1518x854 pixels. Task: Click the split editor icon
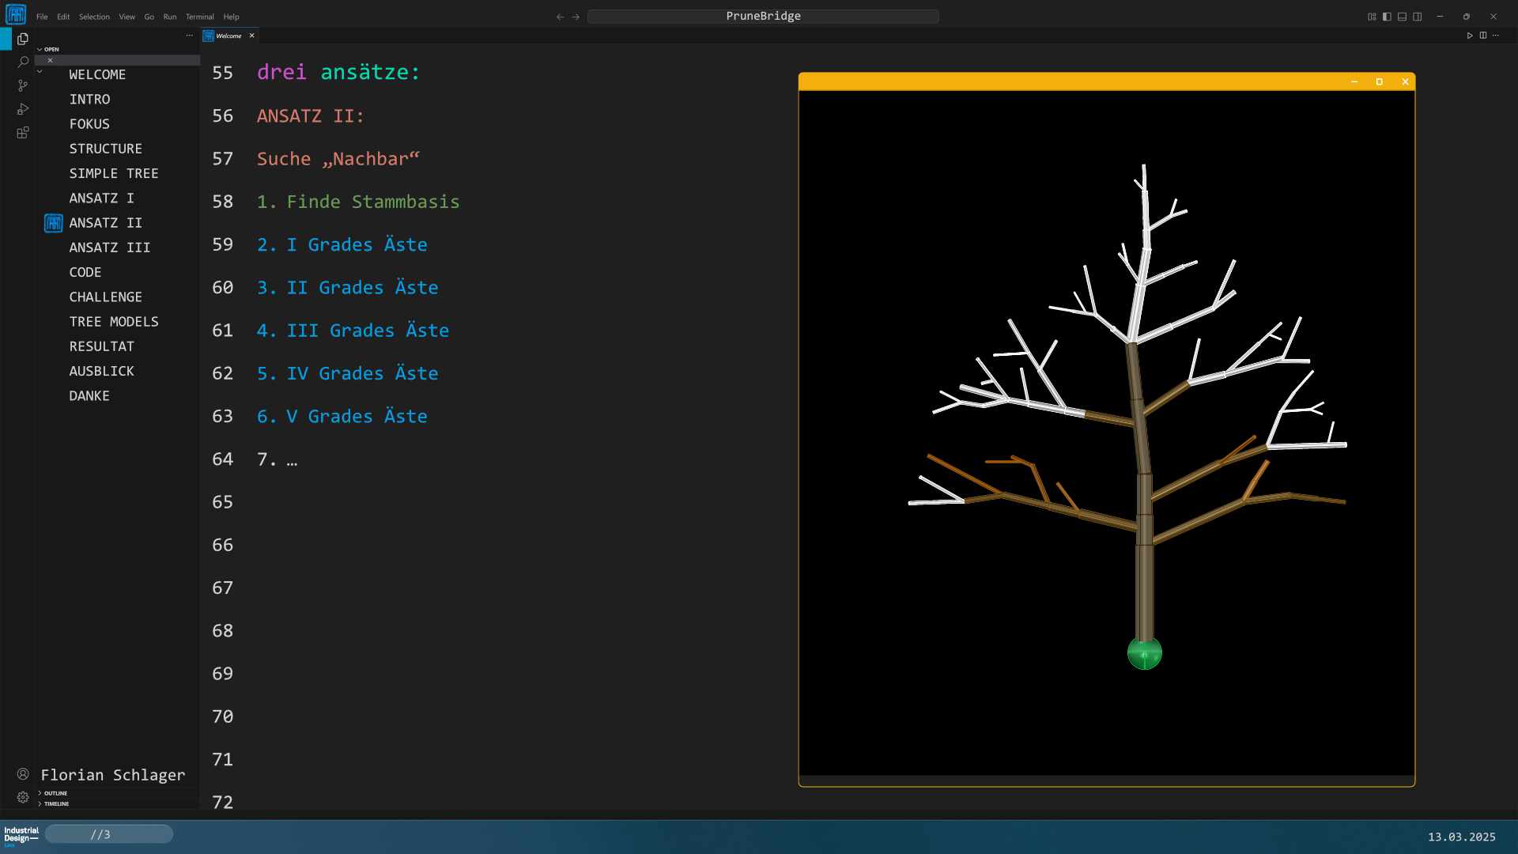1483,36
